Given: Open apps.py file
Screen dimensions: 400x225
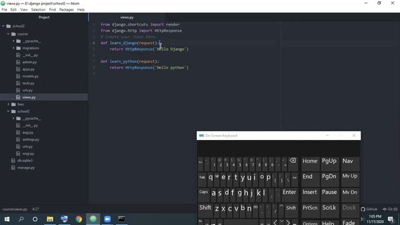Looking at the screenshot, I should click(28, 69).
